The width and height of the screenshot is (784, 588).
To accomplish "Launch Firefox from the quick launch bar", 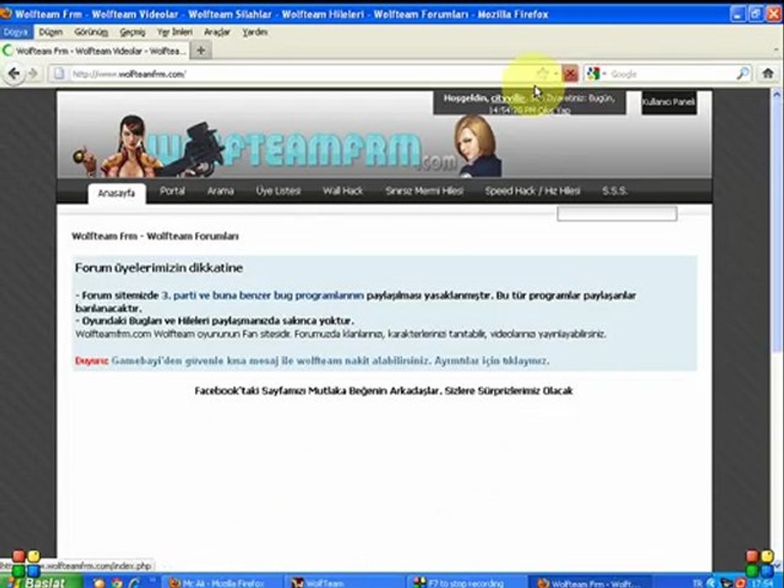I will 100,583.
